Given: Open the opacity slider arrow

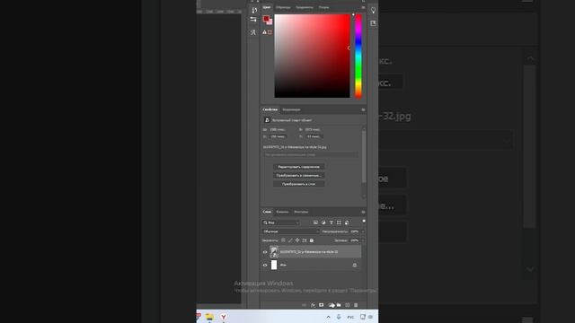Looking at the screenshot, I should (363, 231).
